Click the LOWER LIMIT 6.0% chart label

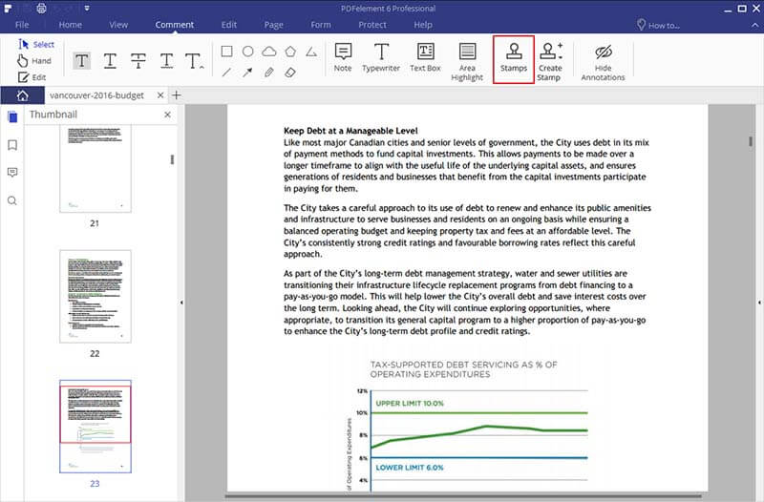point(410,468)
